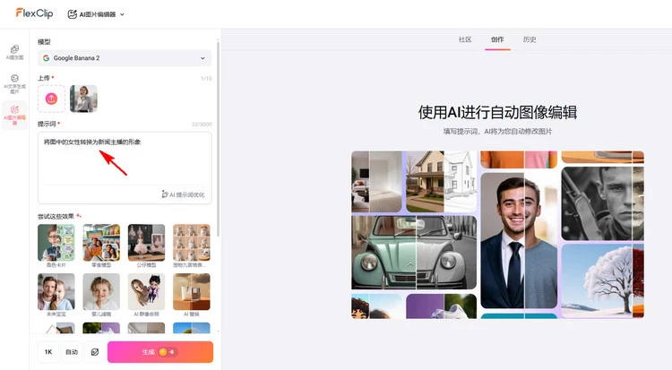Select the AI图片编辑器 sidebar tool
Screen dimensions: 672x370
14,114
